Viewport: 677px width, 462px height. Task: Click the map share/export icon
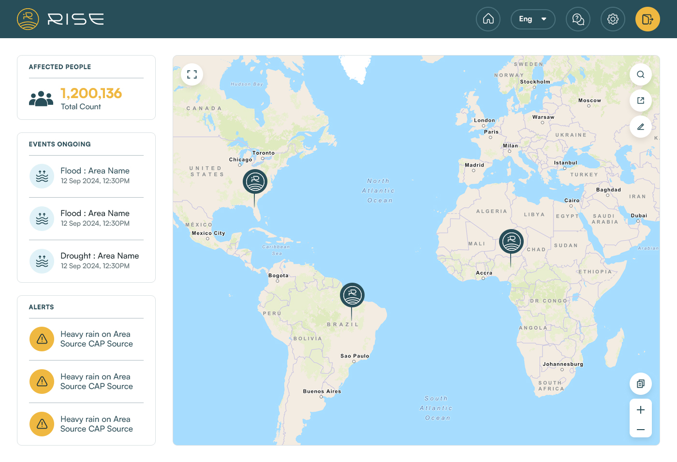(x=640, y=101)
